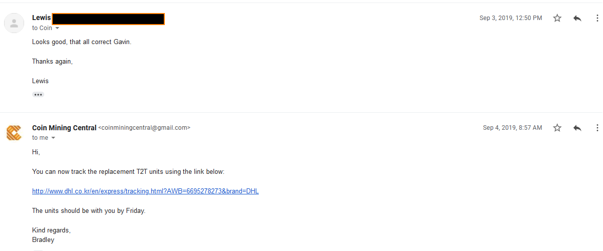Click sender name Lewis
Screen dimensions: 603x251
coord(41,18)
